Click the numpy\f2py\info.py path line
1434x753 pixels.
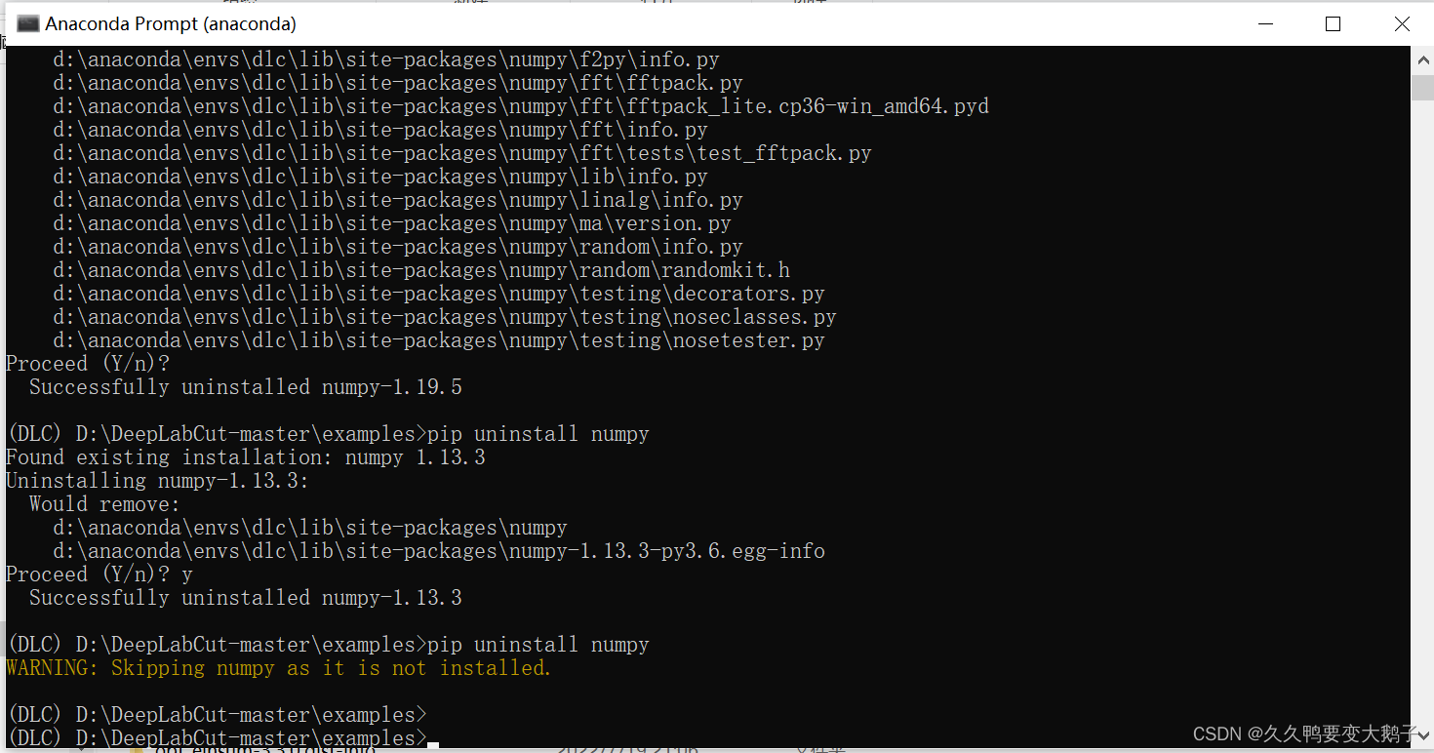pyautogui.click(x=386, y=59)
